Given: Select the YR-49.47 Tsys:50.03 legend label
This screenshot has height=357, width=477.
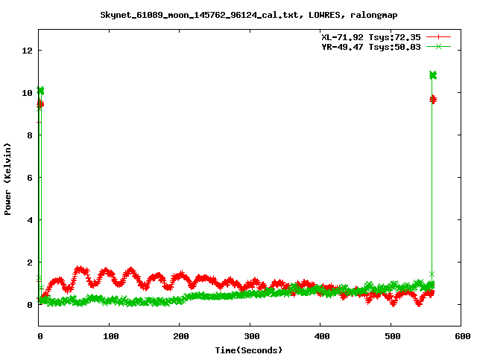Looking at the screenshot, I should 366,46.
